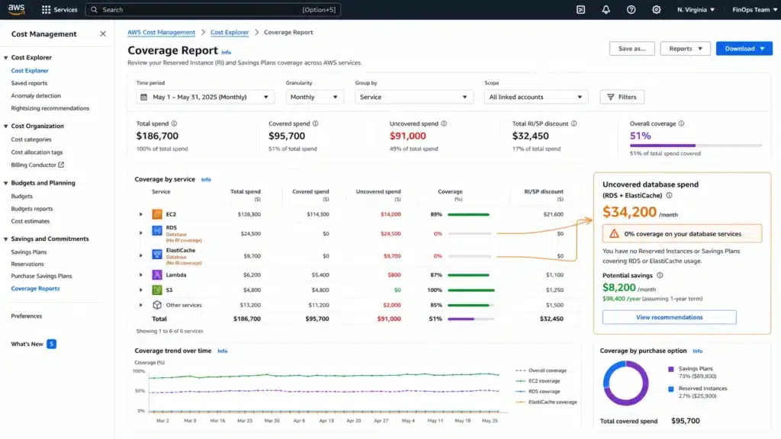Open the settings gear icon
Viewport: 781px width, 439px height.
pos(657,9)
